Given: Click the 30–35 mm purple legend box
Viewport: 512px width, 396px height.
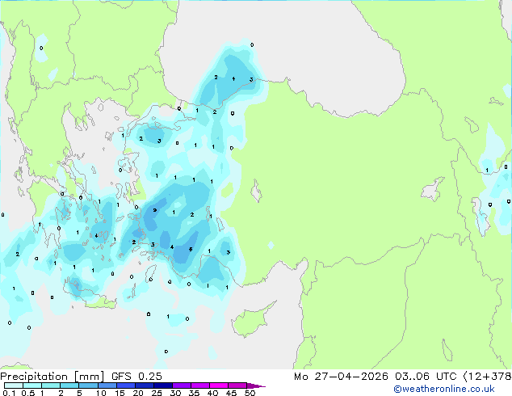Looking at the screenshot, I should pyautogui.click(x=181, y=385).
